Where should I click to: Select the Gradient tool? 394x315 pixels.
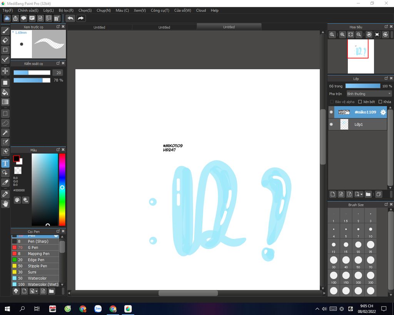[5, 102]
